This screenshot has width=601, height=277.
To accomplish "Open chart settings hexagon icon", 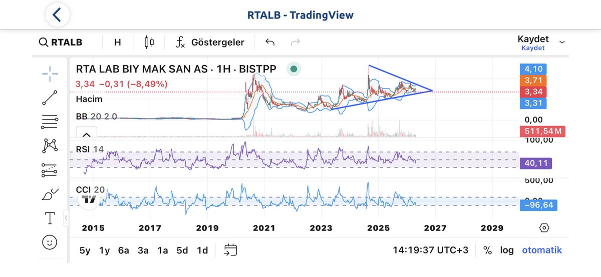I will coord(544,228).
